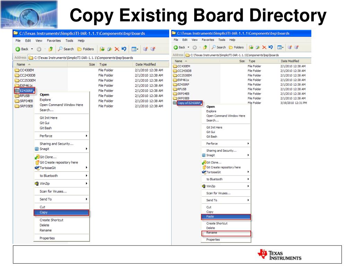Choose Open Command Window Here in left menu

[61, 105]
